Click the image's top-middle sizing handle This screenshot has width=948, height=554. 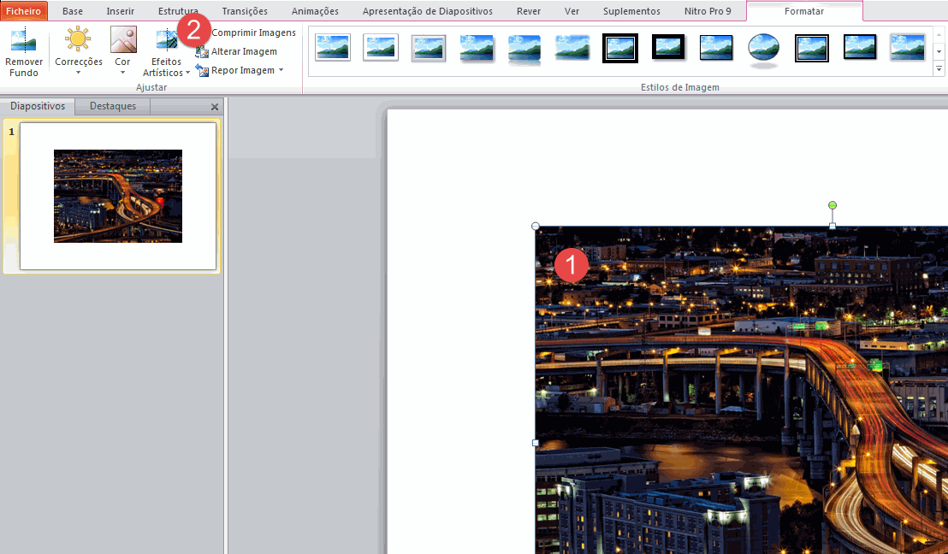pyautogui.click(x=832, y=226)
